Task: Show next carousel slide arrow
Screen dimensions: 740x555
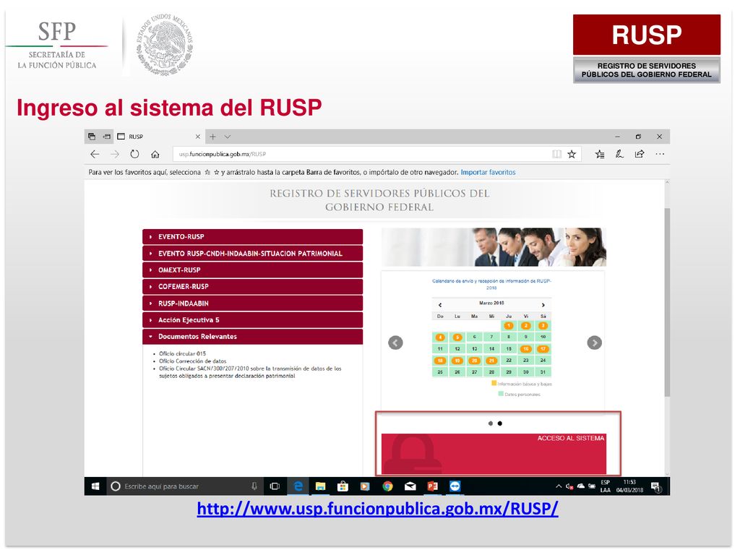Action: [x=594, y=343]
